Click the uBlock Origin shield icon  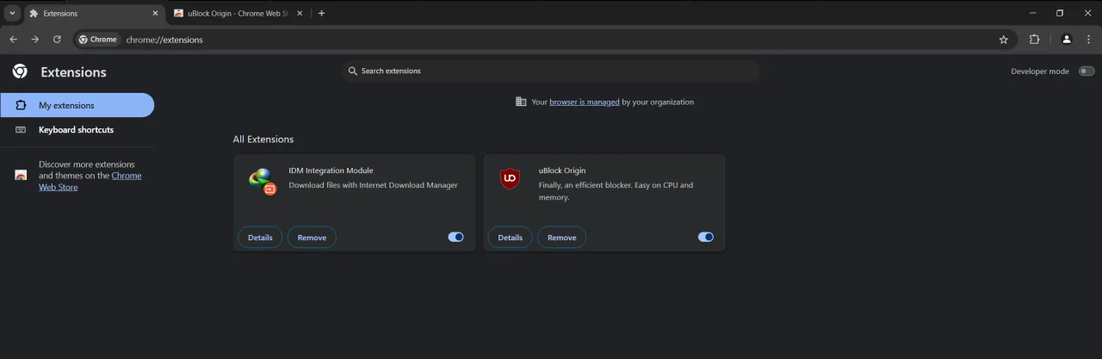(511, 179)
